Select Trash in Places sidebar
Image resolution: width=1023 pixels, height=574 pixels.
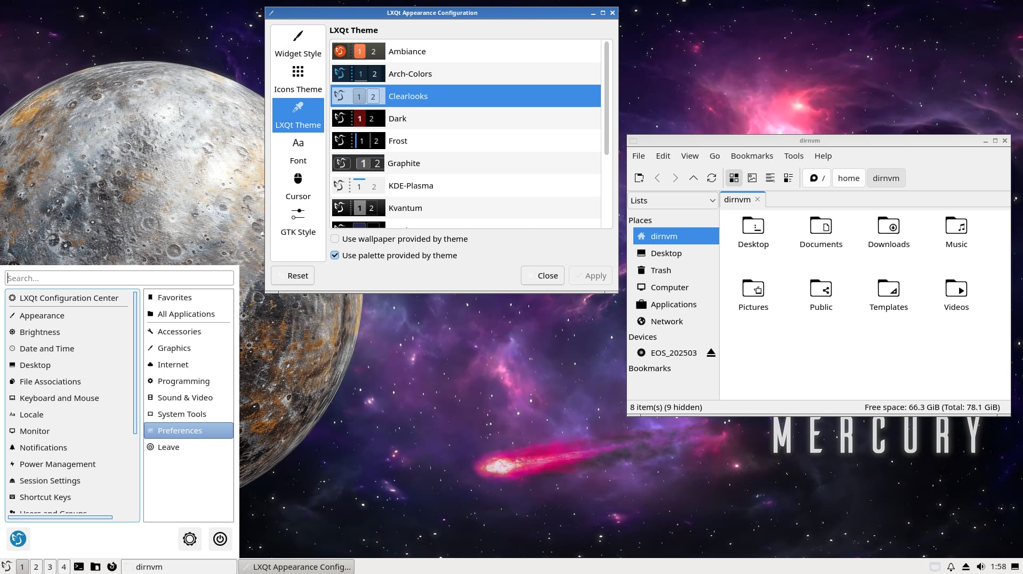point(676,270)
